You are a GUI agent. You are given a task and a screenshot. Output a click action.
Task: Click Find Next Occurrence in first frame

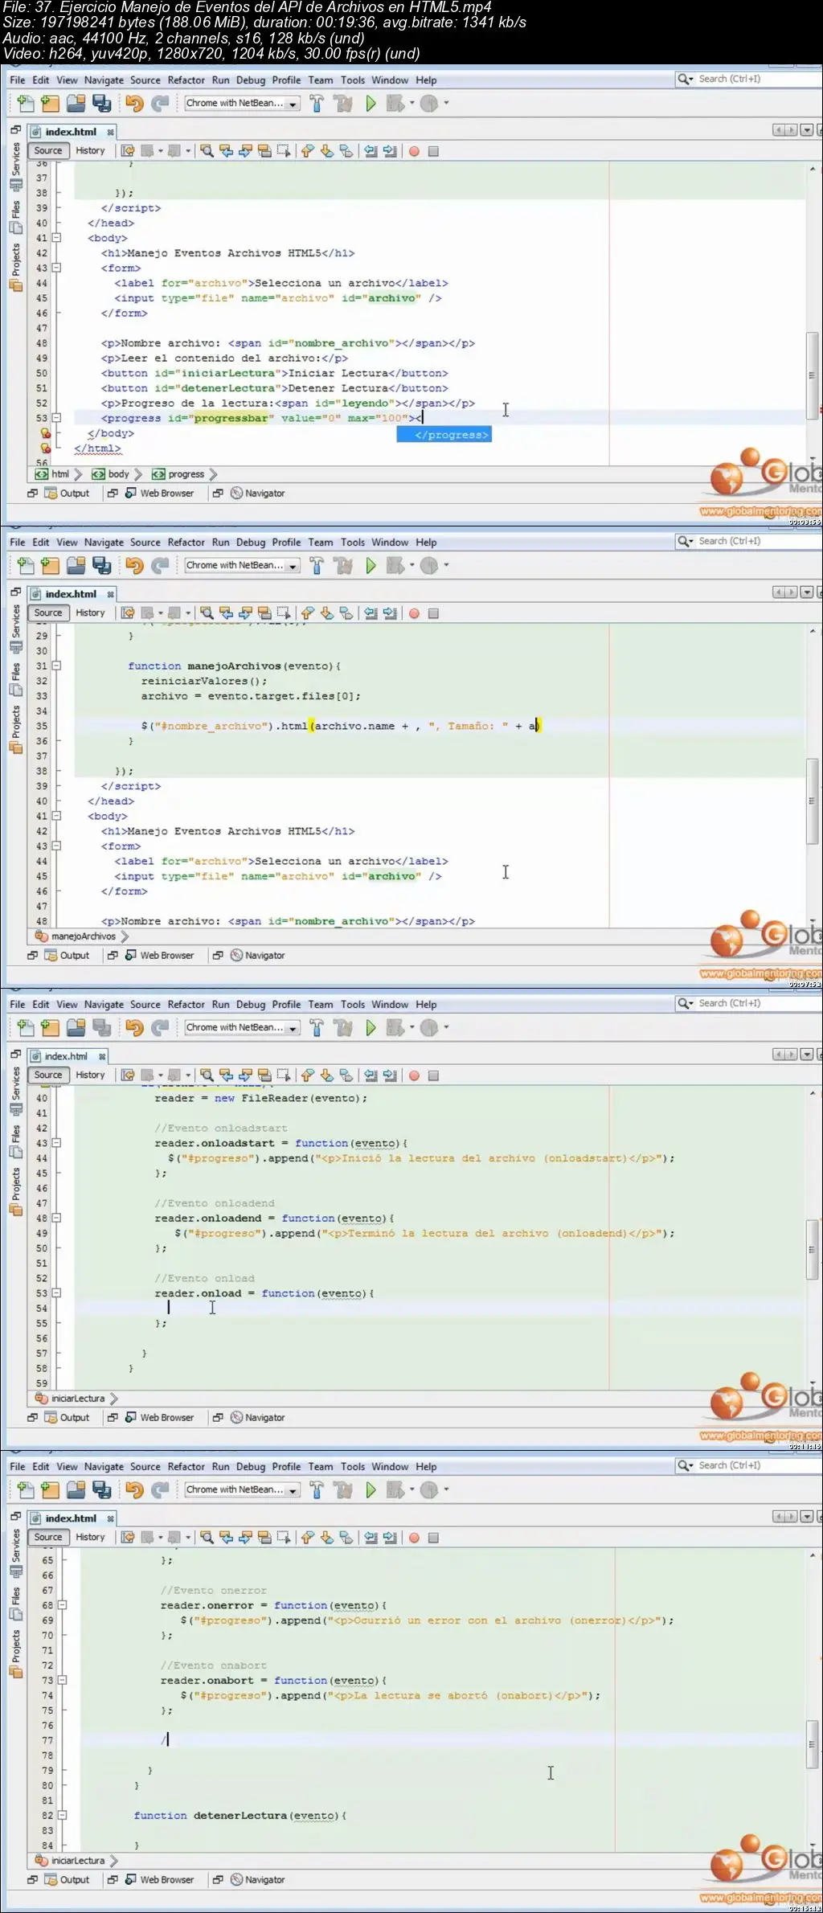tap(246, 151)
